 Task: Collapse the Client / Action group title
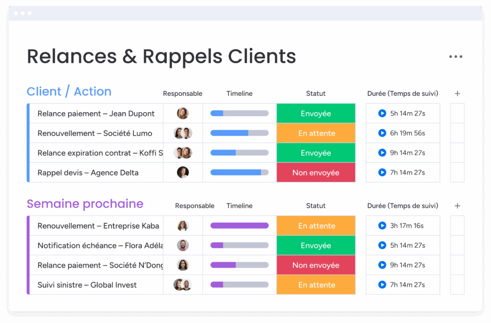(x=69, y=92)
